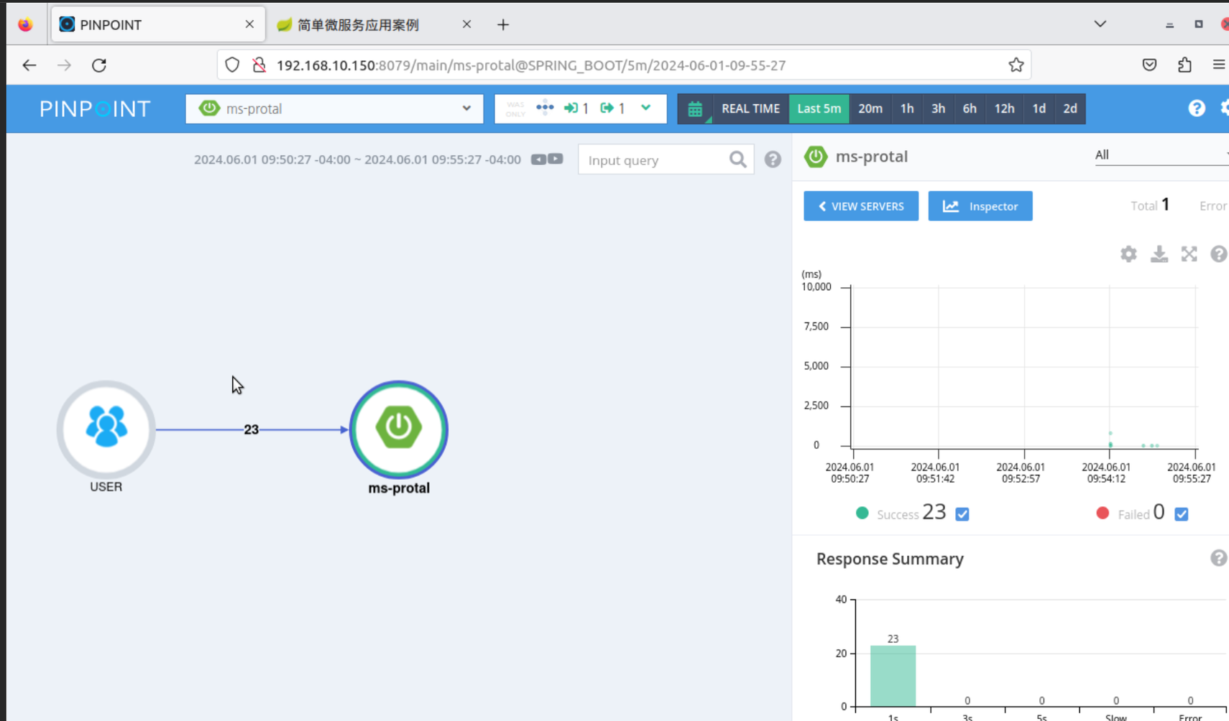Open the ms-protal application dropdown
The width and height of the screenshot is (1229, 721).
[334, 109]
